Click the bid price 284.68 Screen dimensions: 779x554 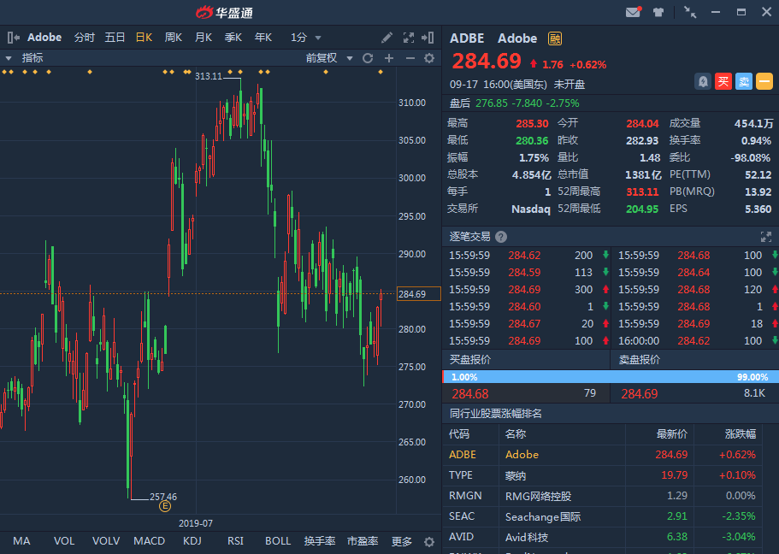[470, 394]
